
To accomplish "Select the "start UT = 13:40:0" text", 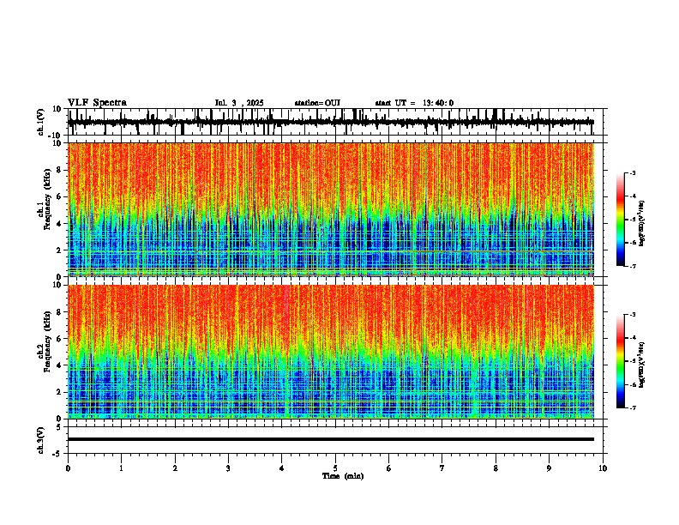I will click(x=414, y=103).
